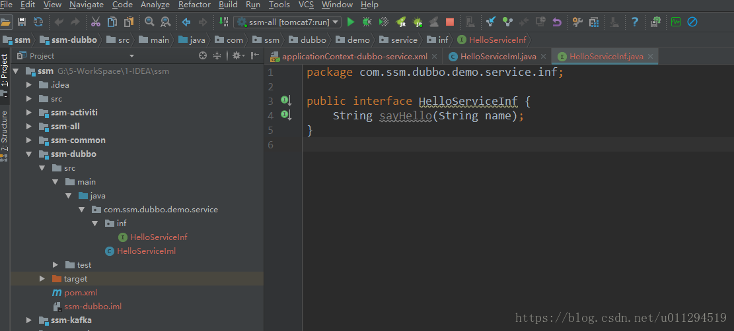Click the Cut scissors icon
The image size is (734, 331).
point(96,22)
